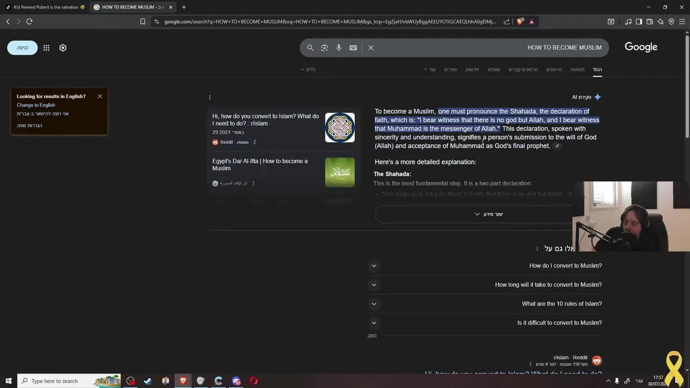The height and width of the screenshot is (388, 690).
Task: Open Brave Rewards triangle icon
Action: pyautogui.click(x=532, y=22)
